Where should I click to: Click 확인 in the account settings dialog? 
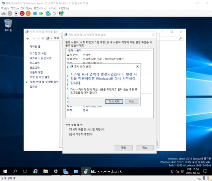pos(124,148)
